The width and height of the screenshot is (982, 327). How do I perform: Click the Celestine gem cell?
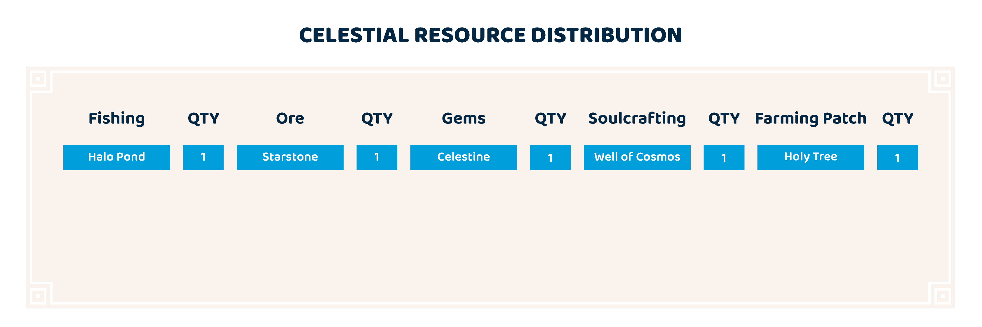[x=463, y=157]
